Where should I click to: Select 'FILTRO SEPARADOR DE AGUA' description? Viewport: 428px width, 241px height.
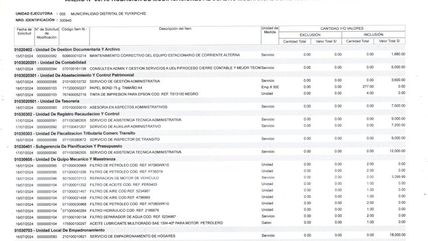coord(133,217)
